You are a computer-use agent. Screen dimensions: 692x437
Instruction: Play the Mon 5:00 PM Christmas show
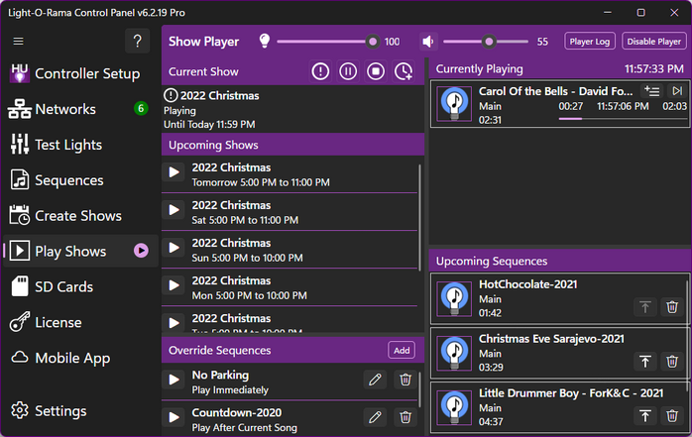(174, 285)
